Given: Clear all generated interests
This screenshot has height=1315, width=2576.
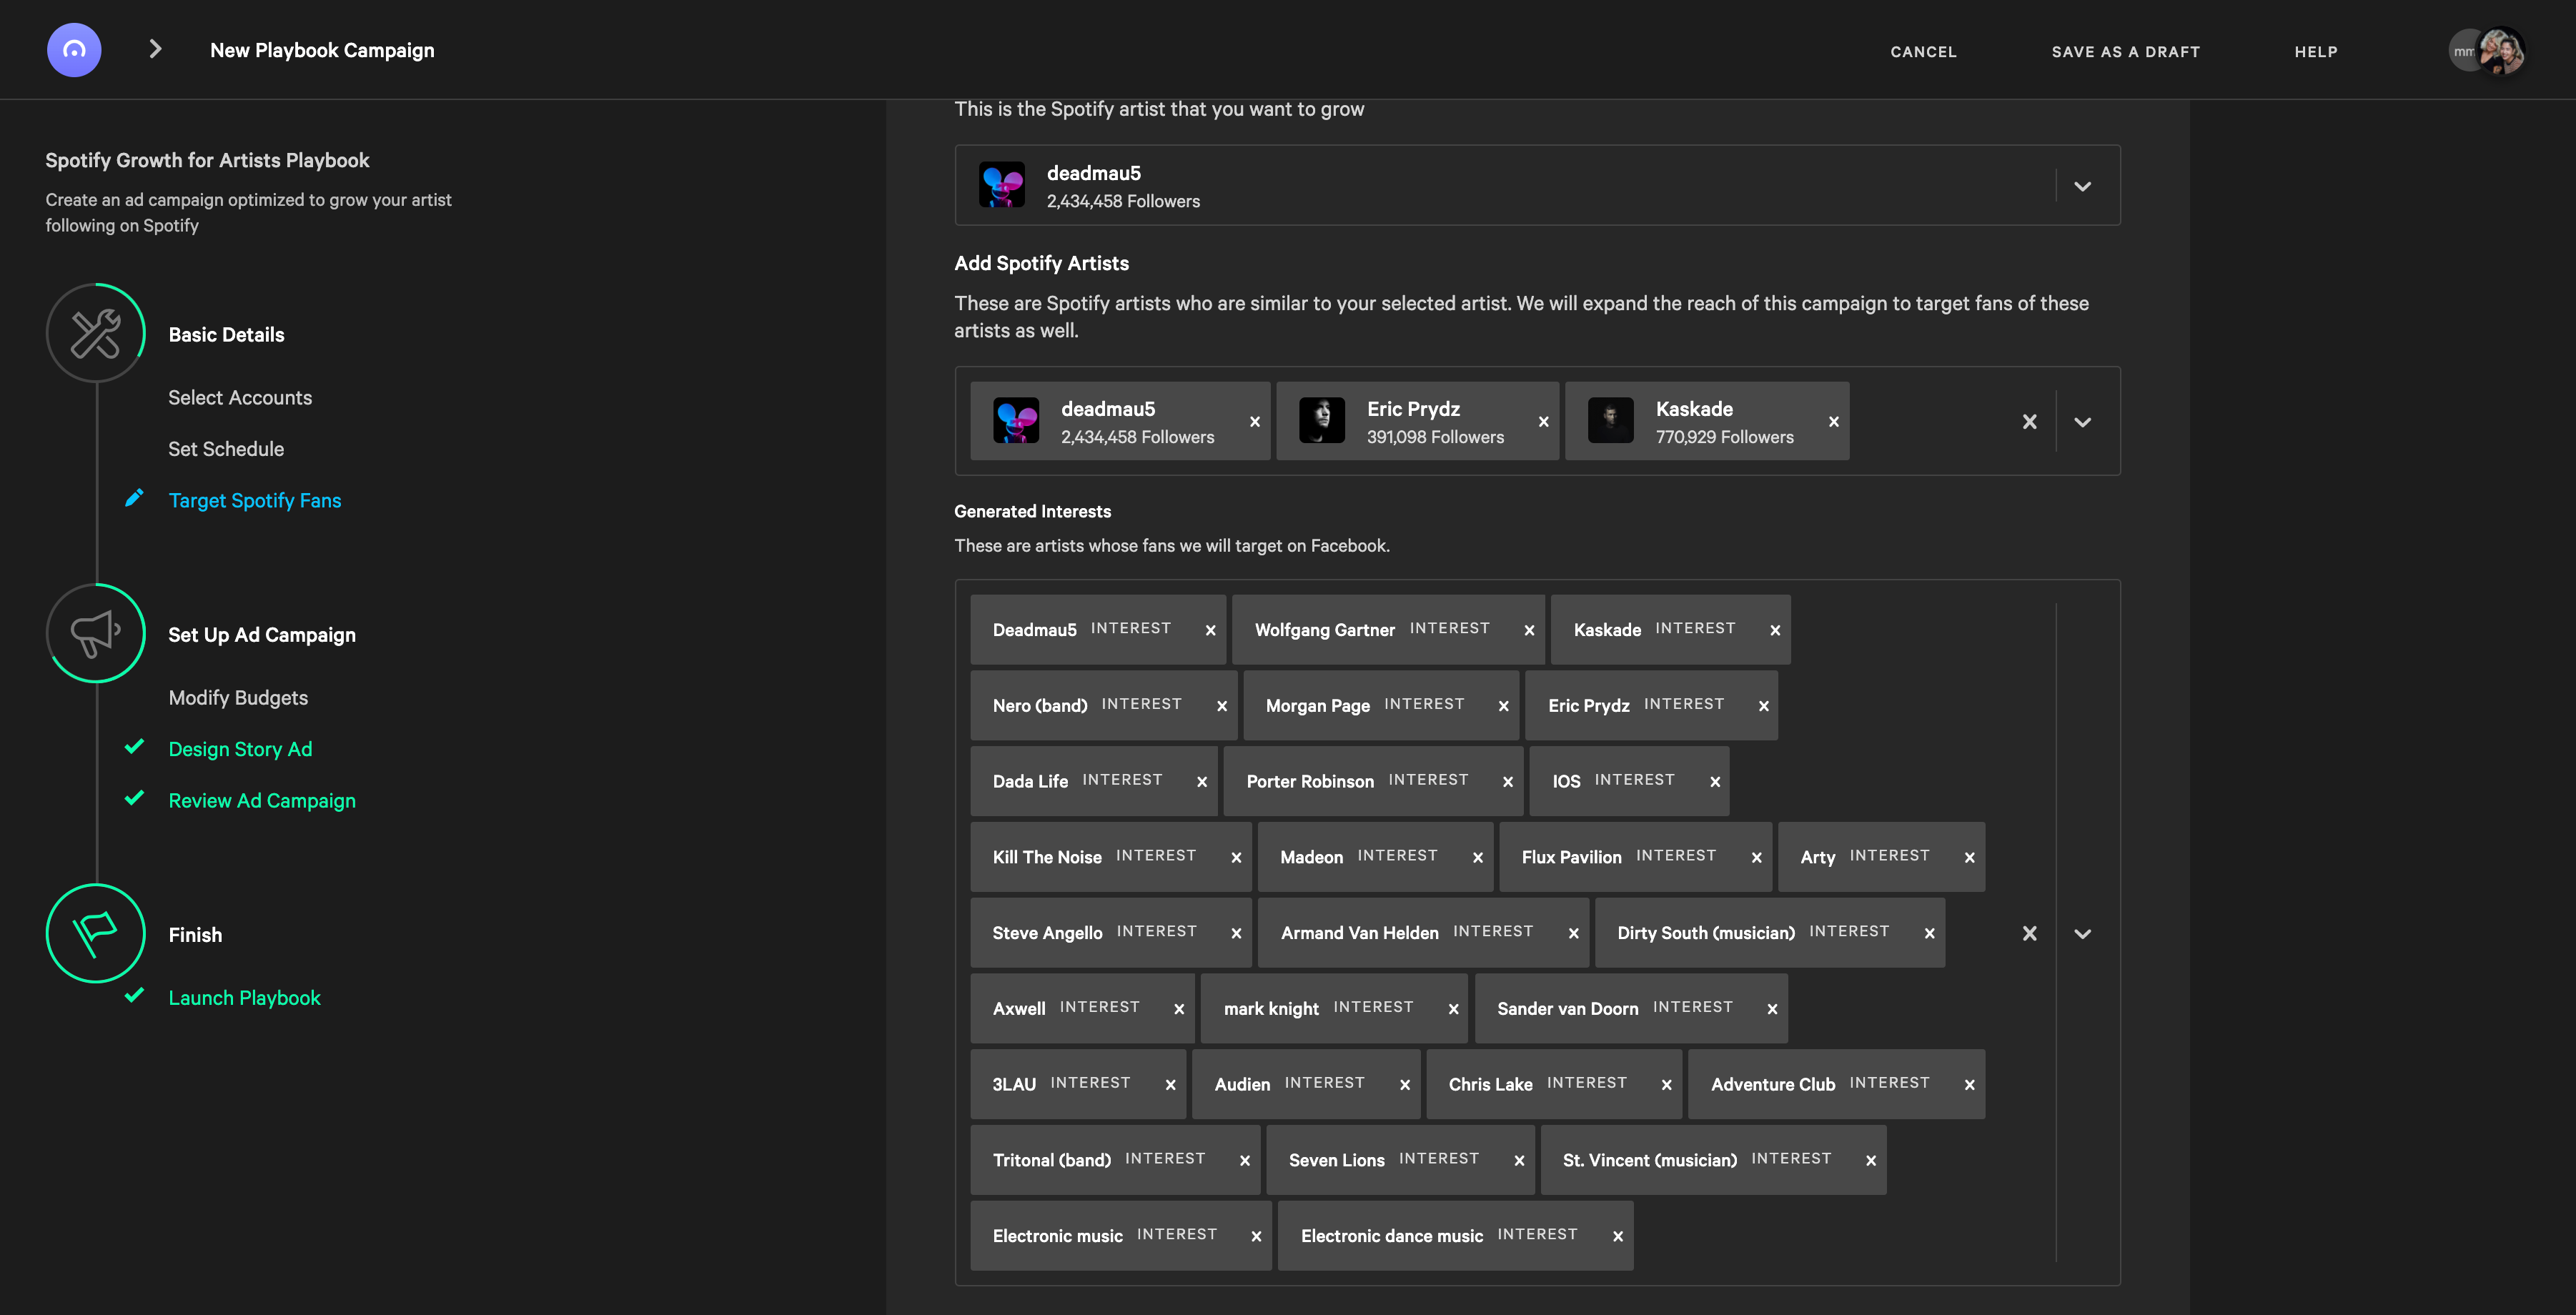Looking at the screenshot, I should click(2030, 933).
